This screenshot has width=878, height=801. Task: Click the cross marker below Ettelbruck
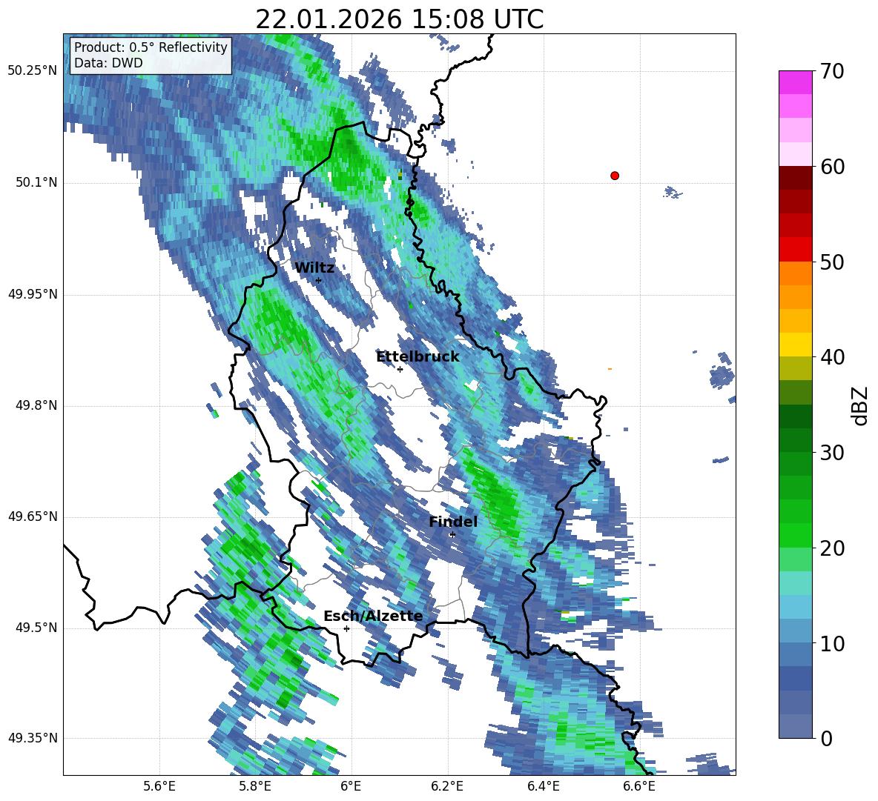click(400, 369)
